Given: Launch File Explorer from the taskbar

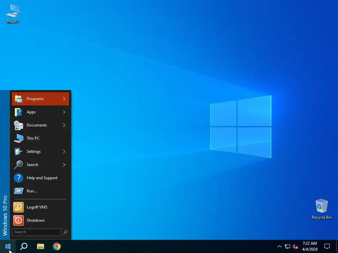Looking at the screenshot, I should pos(41,246).
